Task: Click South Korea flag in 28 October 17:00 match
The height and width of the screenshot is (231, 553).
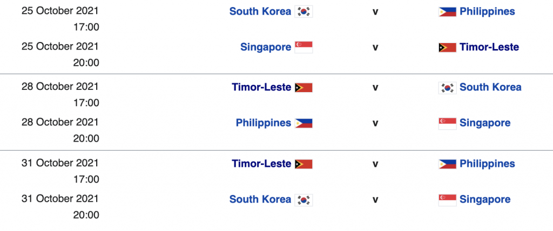Action: point(447,88)
